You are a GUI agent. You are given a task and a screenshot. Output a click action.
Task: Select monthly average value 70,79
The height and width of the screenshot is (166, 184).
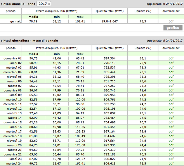pos(33,21)
